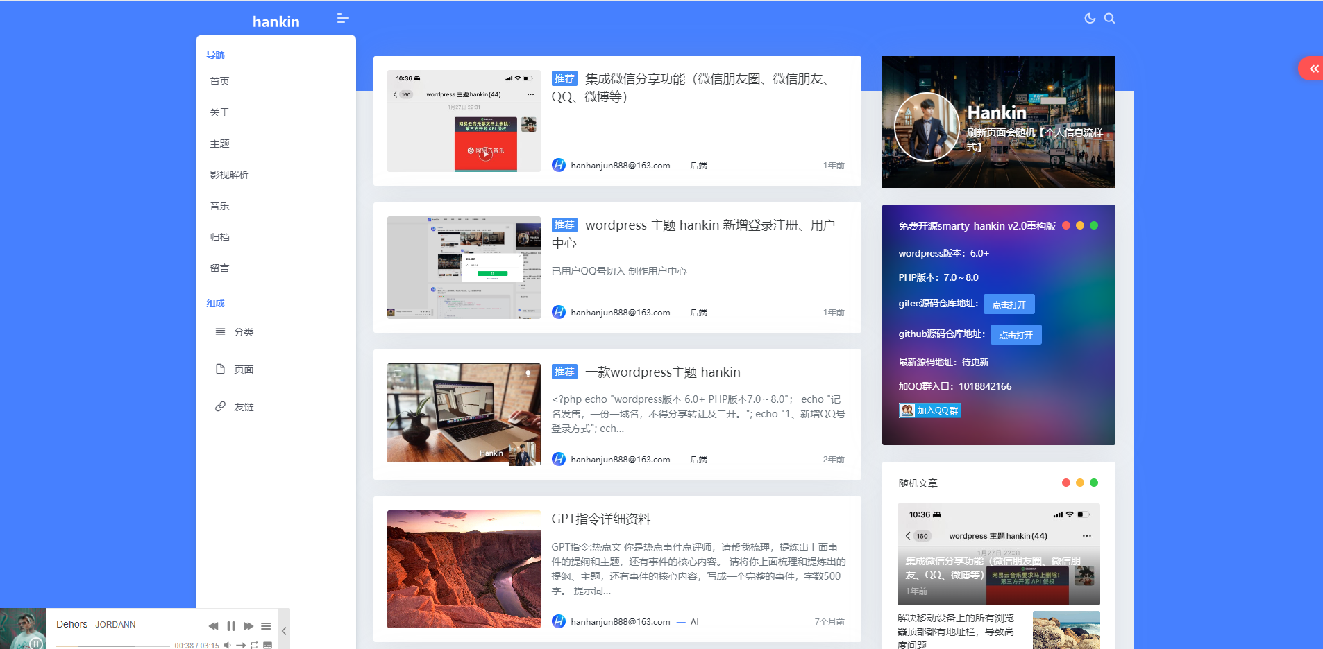1323x649 pixels.
Task: Open the 关于 navigation item
Action: [220, 112]
